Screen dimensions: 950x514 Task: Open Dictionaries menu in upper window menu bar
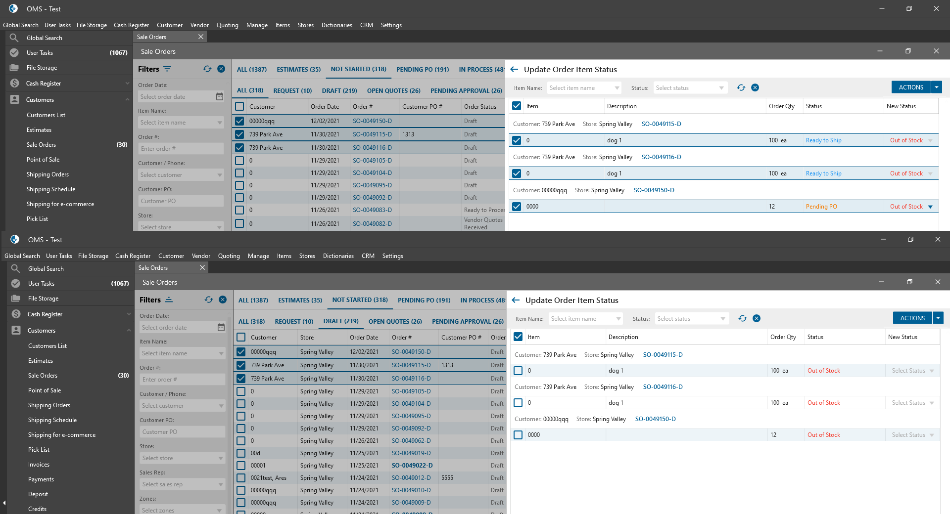337,25
